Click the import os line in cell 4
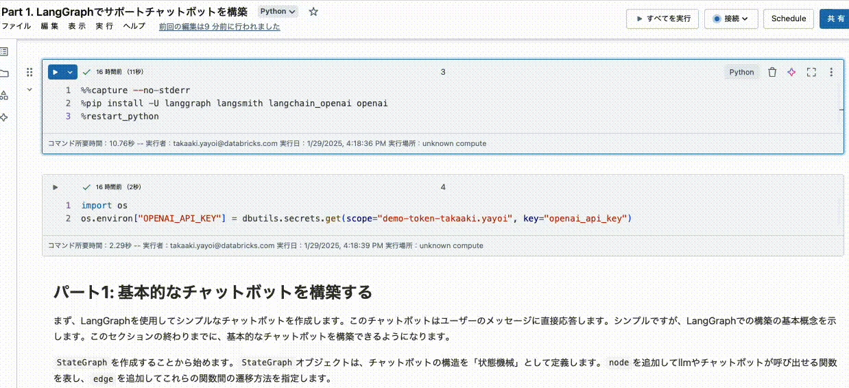This screenshot has height=388, width=849. point(104,205)
